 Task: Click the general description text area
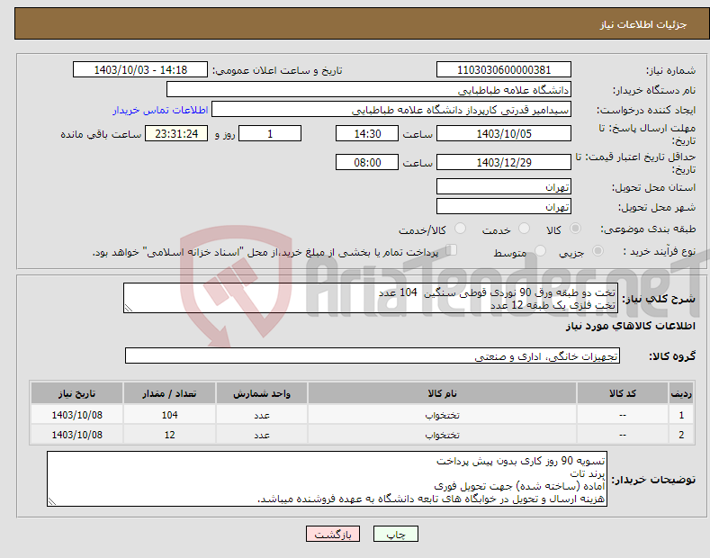click(371, 298)
